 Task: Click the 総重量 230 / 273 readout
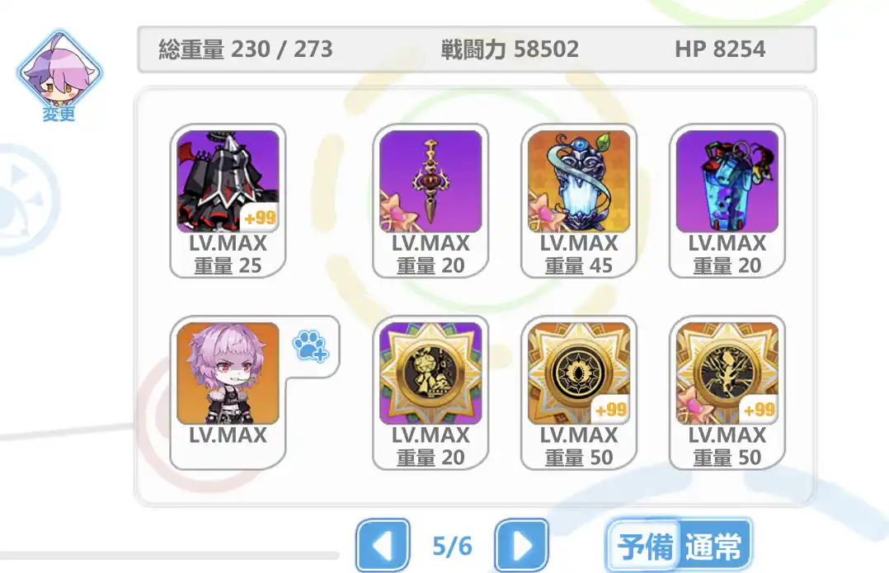[246, 49]
